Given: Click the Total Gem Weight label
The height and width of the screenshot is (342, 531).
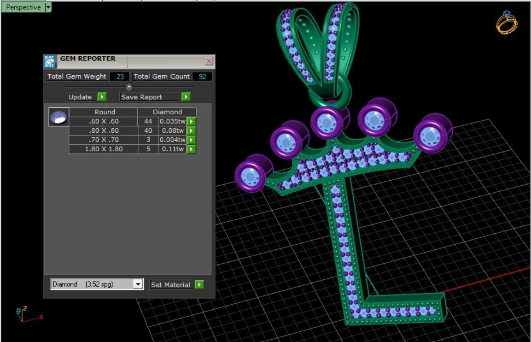Looking at the screenshot, I should pos(77,76).
